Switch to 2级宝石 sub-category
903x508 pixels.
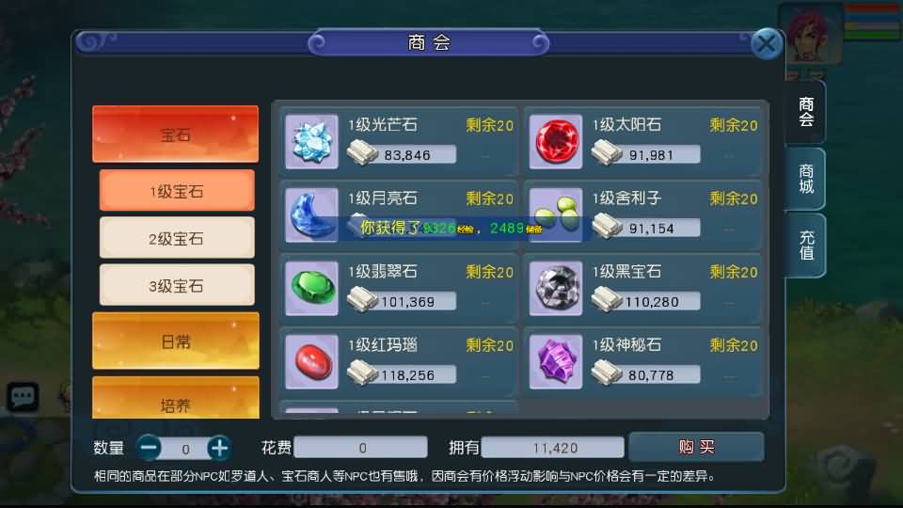pyautogui.click(x=176, y=238)
